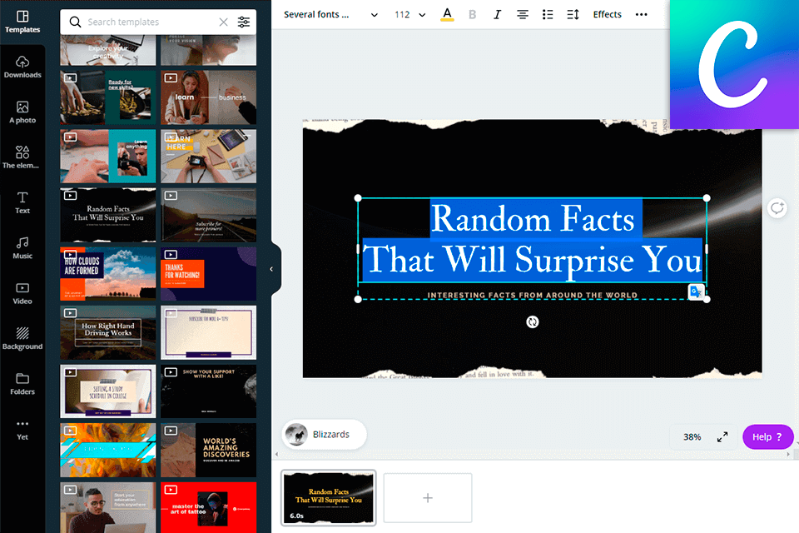This screenshot has width=799, height=533.
Task: Apply bulleted list formatting
Action: [548, 14]
